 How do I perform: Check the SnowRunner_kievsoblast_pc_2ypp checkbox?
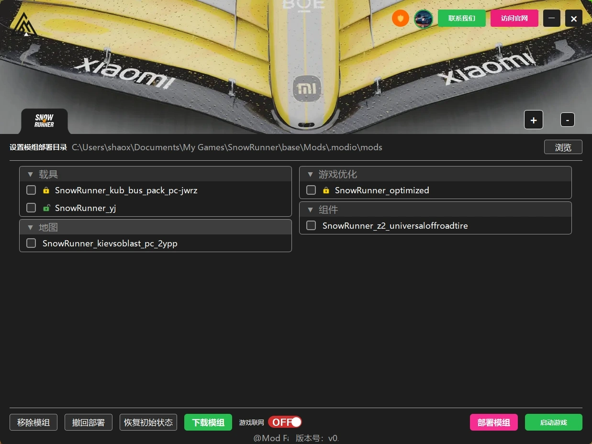(x=31, y=243)
